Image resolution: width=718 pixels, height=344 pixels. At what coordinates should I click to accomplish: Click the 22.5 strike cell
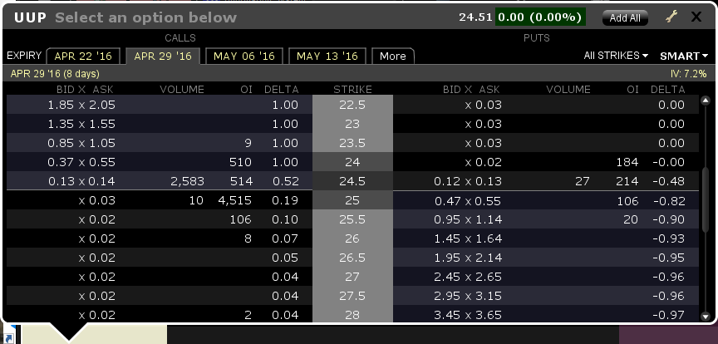352,105
